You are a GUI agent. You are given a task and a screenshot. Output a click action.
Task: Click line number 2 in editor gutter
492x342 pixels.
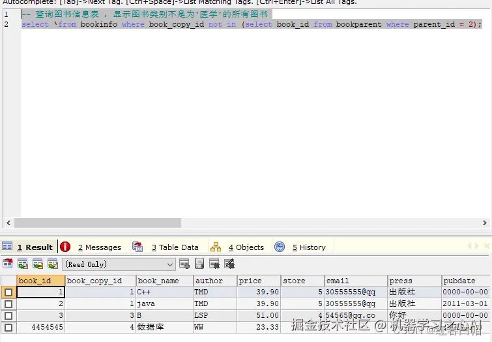pyautogui.click(x=7, y=24)
